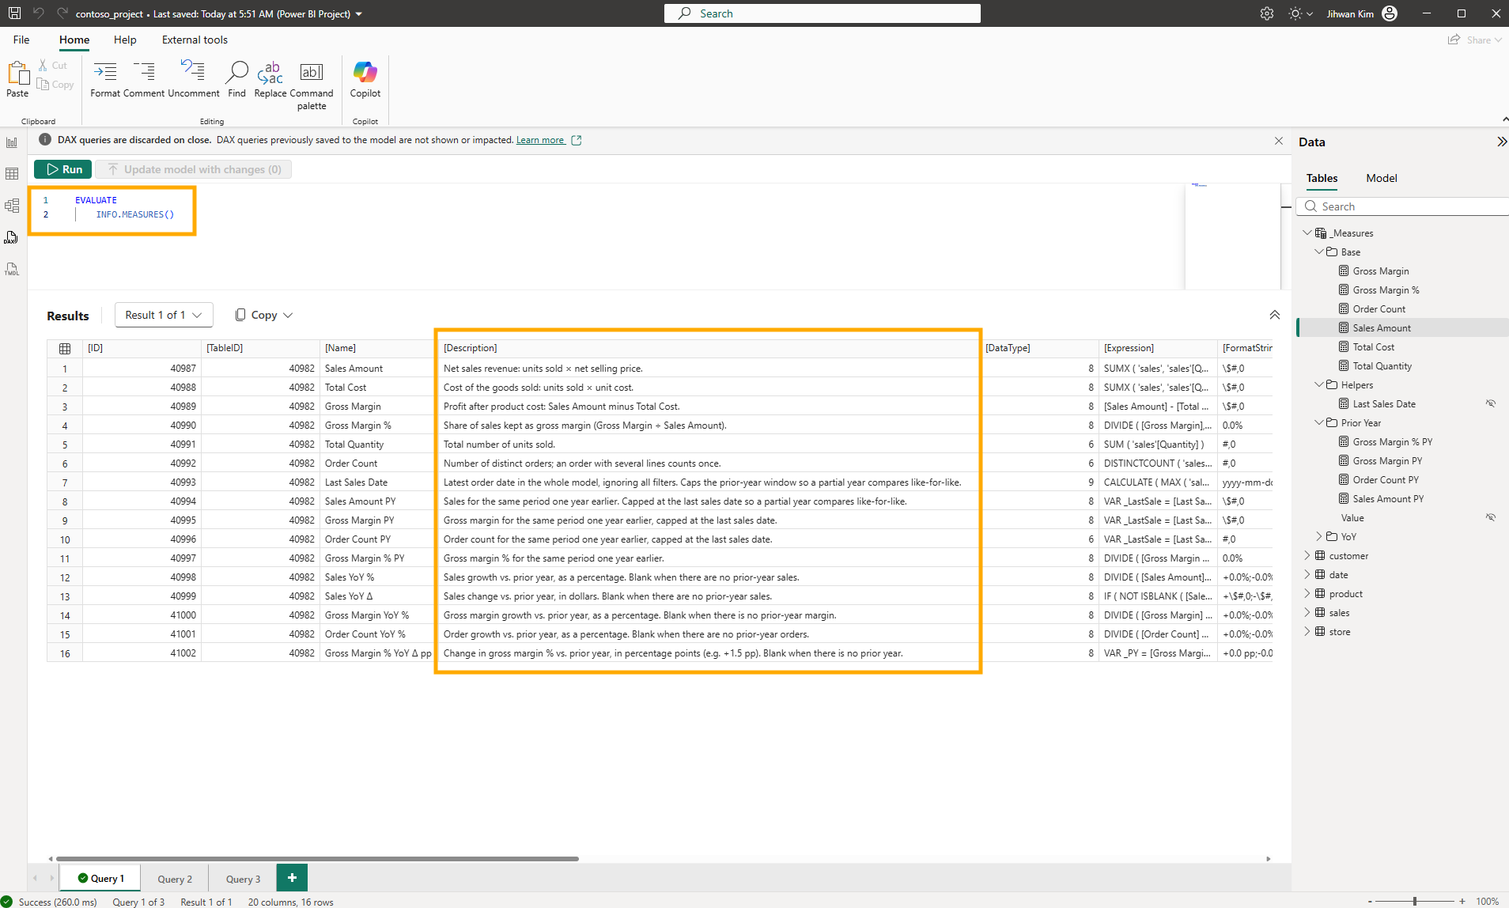Image resolution: width=1509 pixels, height=908 pixels.
Task: Run the DAX query
Action: tap(64, 169)
